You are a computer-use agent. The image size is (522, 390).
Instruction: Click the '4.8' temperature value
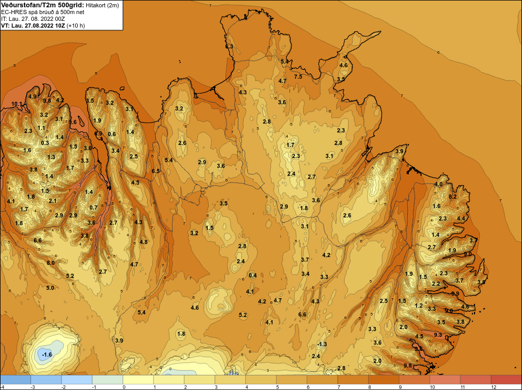pyautogui.click(x=144, y=242)
